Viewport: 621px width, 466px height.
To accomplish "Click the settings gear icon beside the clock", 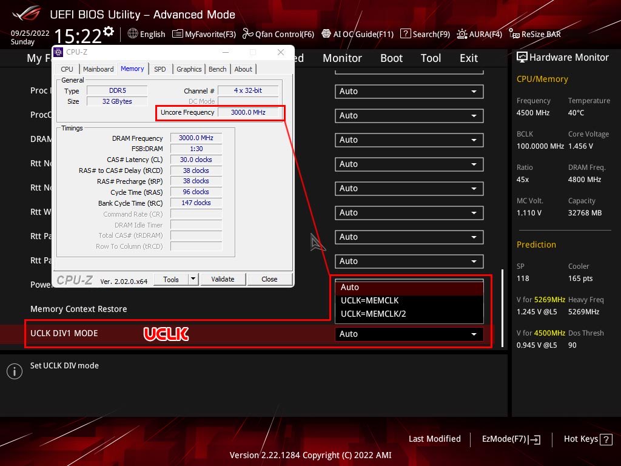I will pyautogui.click(x=109, y=31).
